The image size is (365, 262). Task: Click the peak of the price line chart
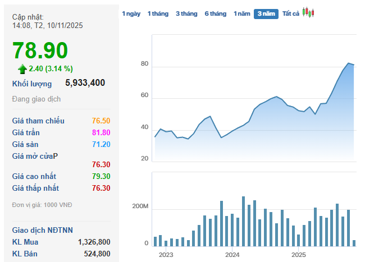pyautogui.click(x=349, y=63)
